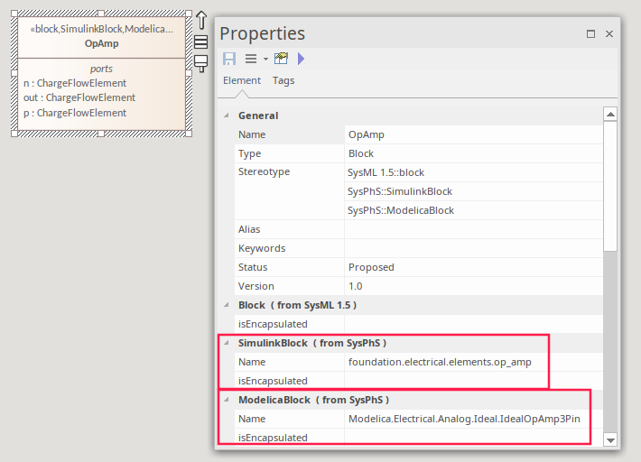Click the properties dialog icon in toolbar
The width and height of the screenshot is (641, 462).
(x=282, y=59)
